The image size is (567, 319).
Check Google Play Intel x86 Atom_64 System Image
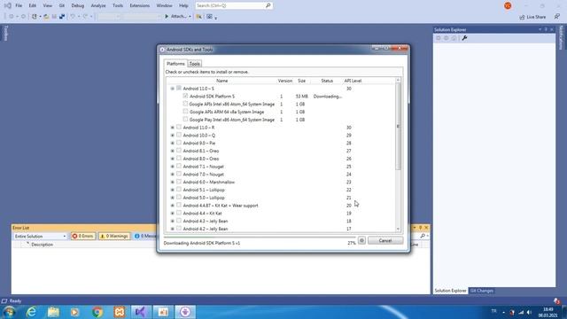point(185,120)
